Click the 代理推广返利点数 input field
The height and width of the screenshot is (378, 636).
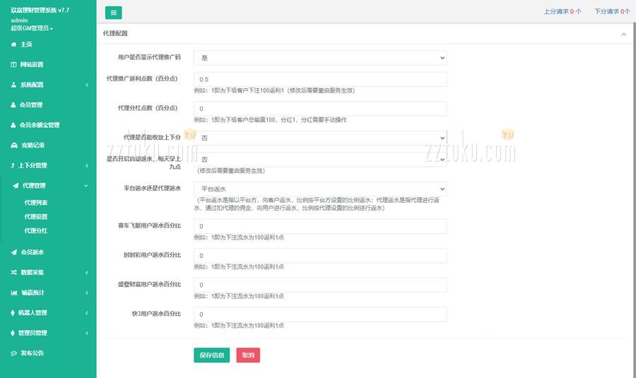tap(319, 79)
